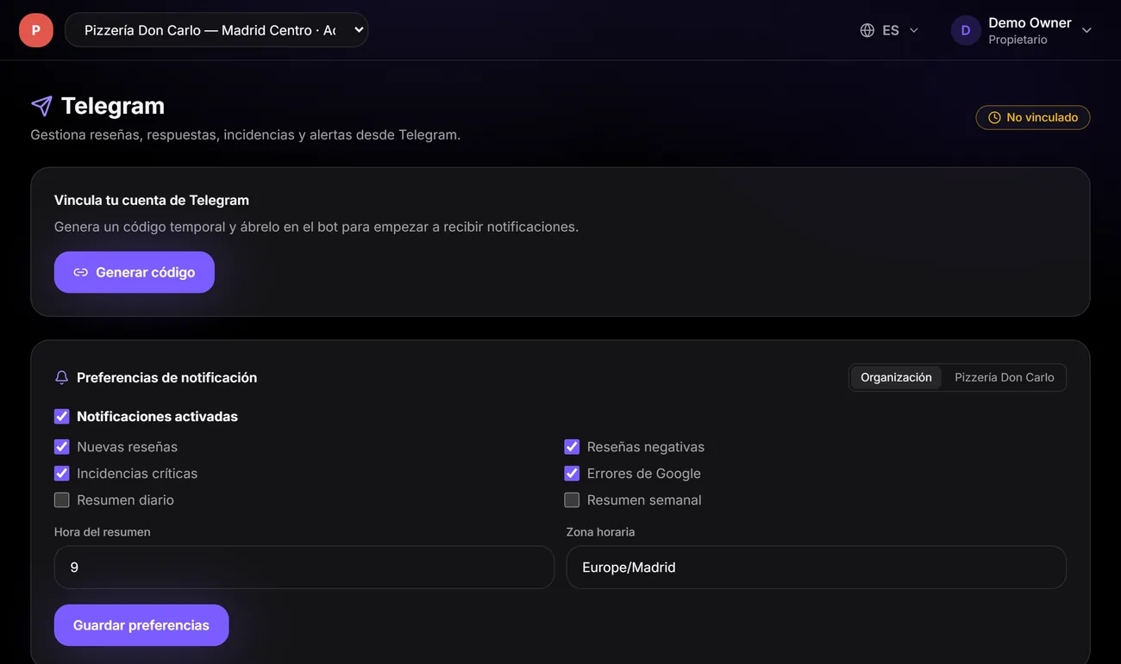The image size is (1121, 664).
Task: Focus the Hora del resumen input field
Action: coord(304,568)
